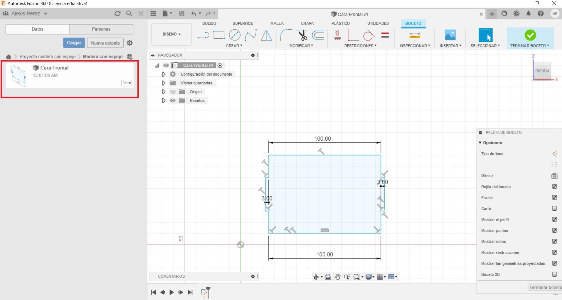Collapse the Opciones section

[480, 143]
